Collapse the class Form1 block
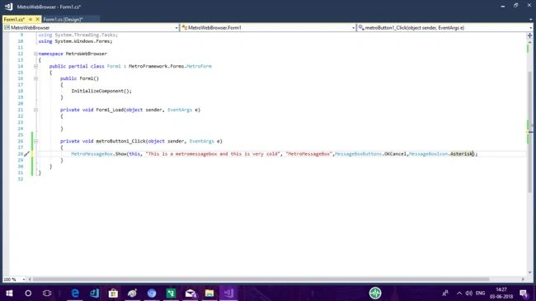This screenshot has height=301, width=536. pyautogui.click(x=35, y=66)
